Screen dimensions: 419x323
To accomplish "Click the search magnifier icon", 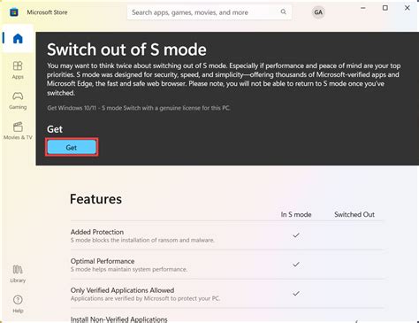I will click(283, 12).
